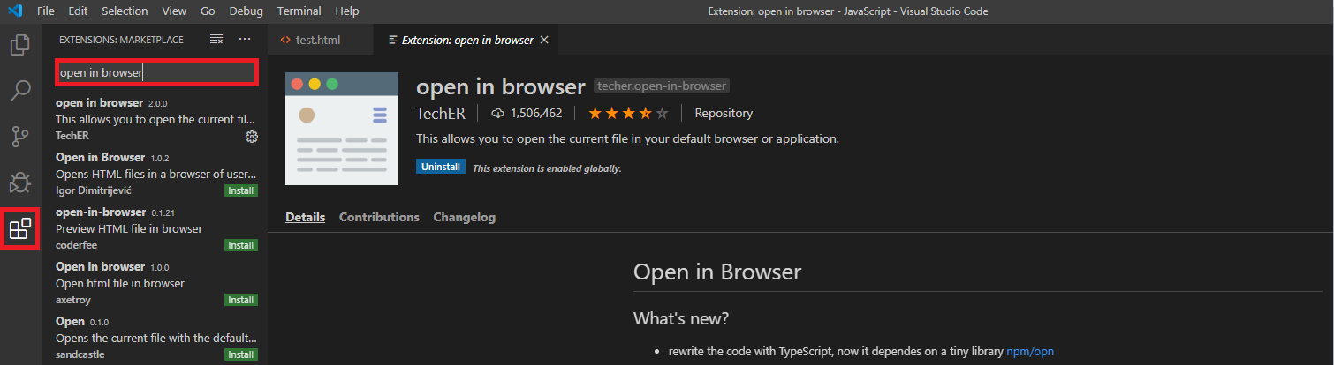Viewport: 1334px width, 365px height.
Task: Focus the extensions search box
Action: pyautogui.click(x=156, y=72)
